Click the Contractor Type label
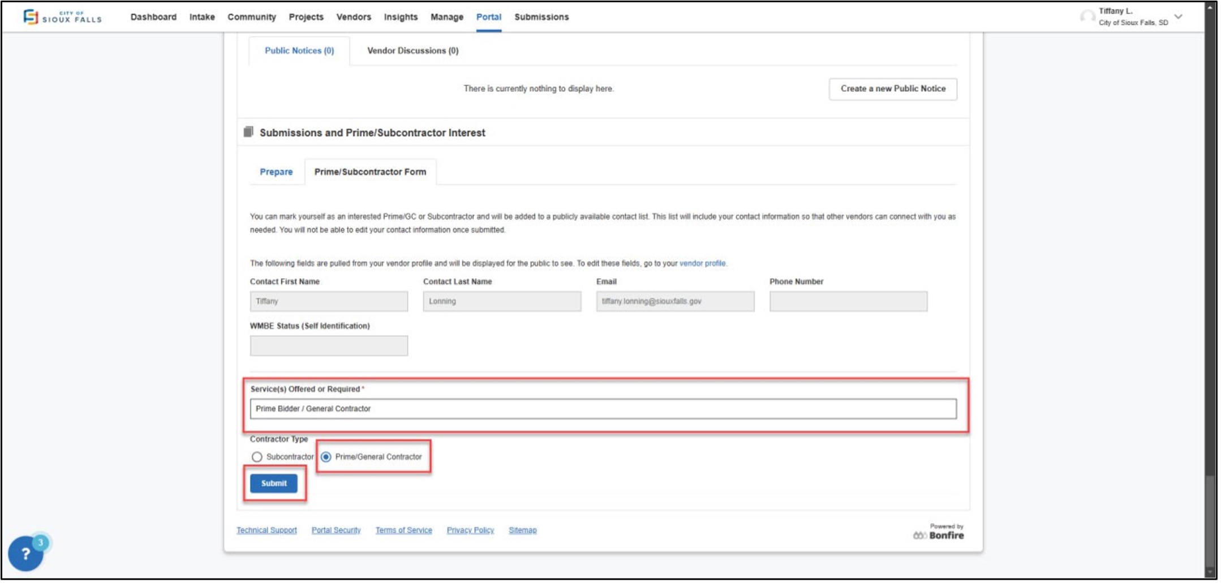Screen dimensions: 1221x583 (x=279, y=439)
